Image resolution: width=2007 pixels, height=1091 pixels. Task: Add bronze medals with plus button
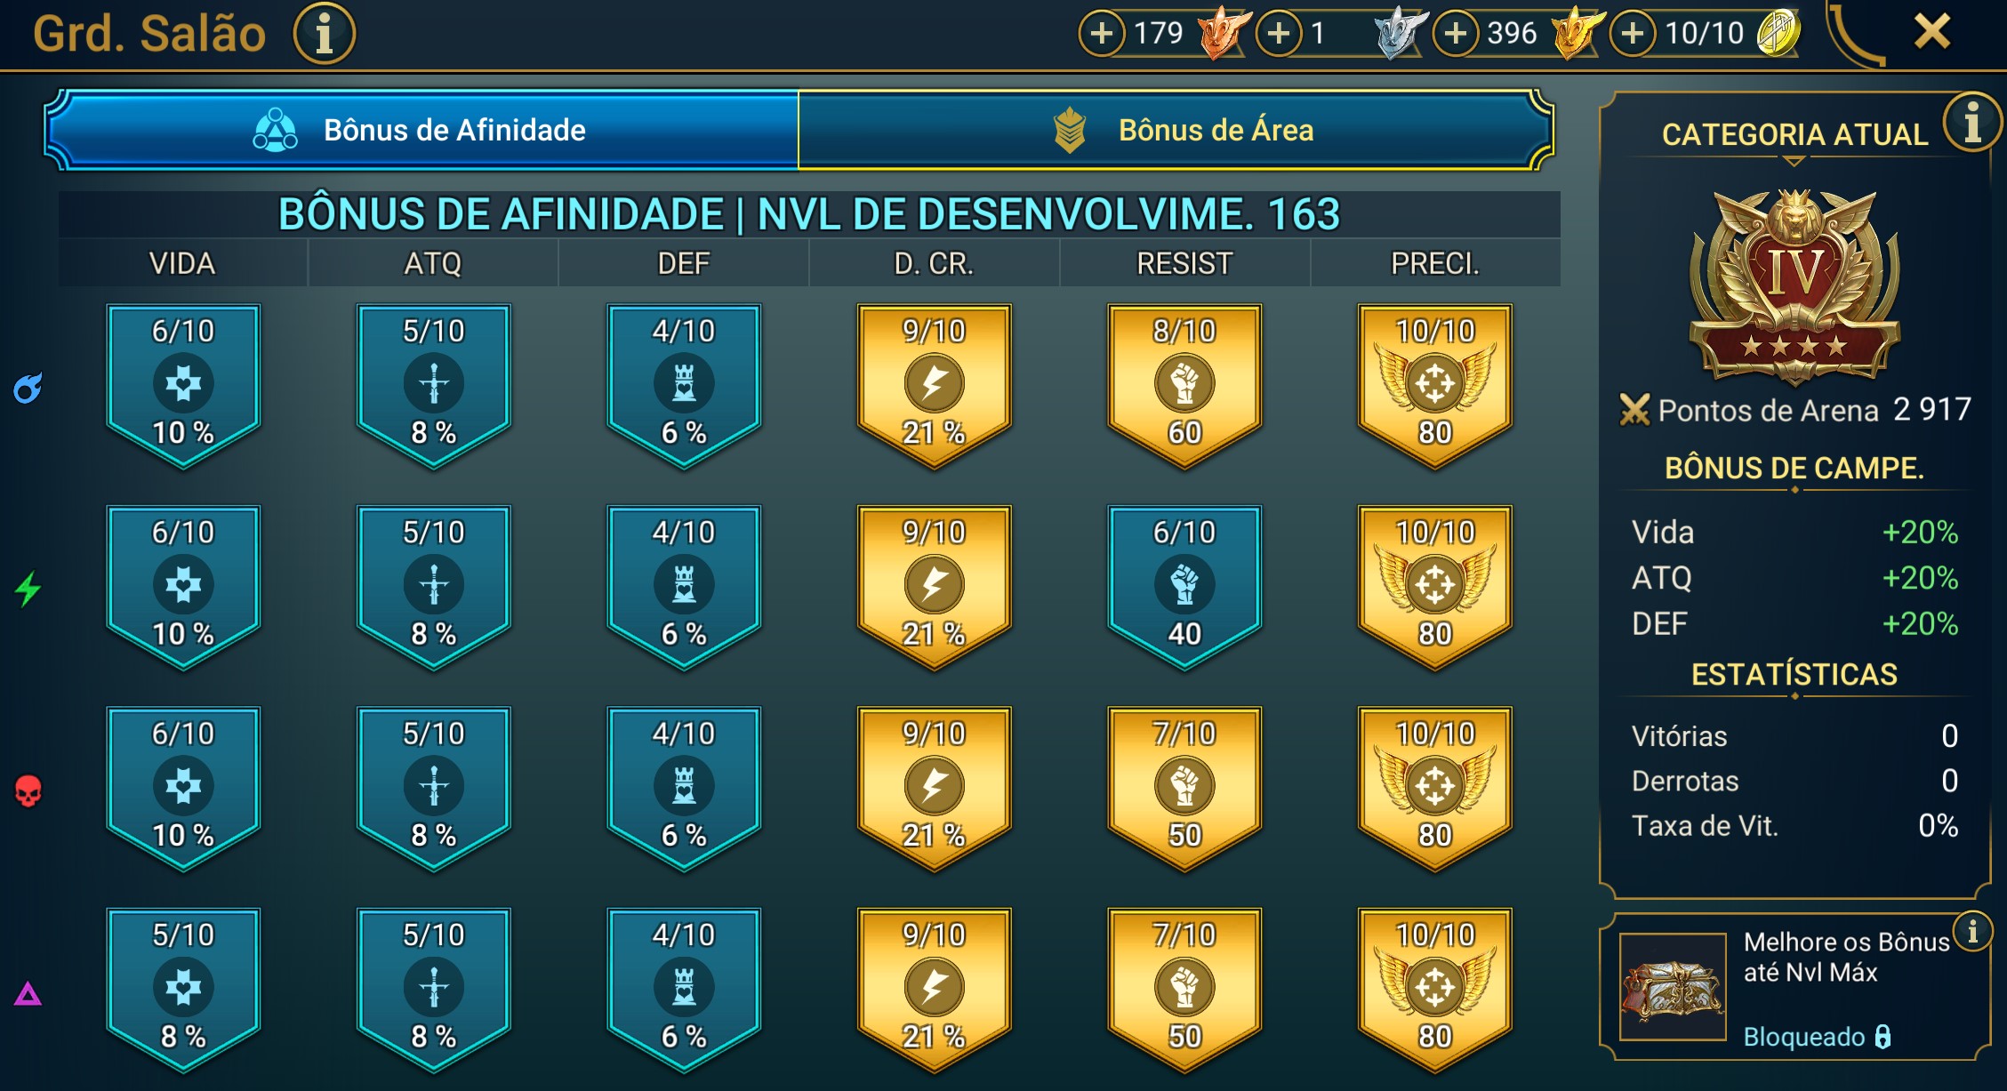[1102, 34]
